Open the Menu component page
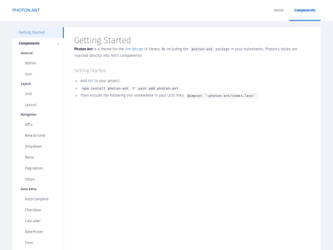 click(30, 157)
